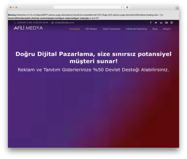Screen dimensions: 187x159
Task: Maximize window with green traffic light
Action: (x=16, y=8)
